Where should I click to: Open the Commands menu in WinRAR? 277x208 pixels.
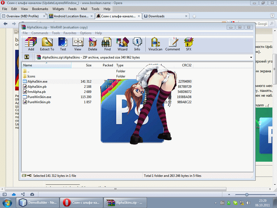(x=40, y=33)
